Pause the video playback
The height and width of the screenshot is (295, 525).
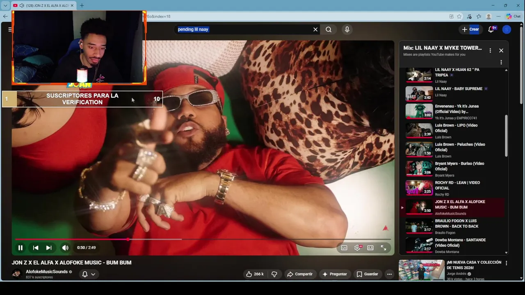point(20,247)
